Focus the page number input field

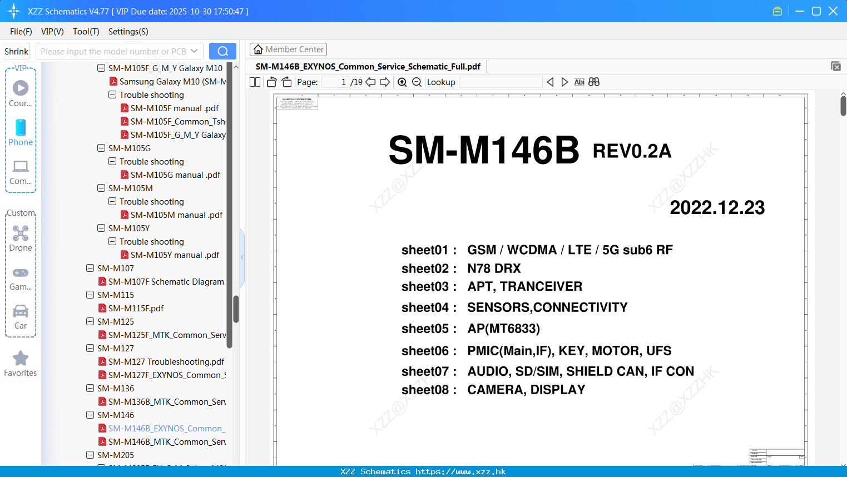click(x=335, y=82)
